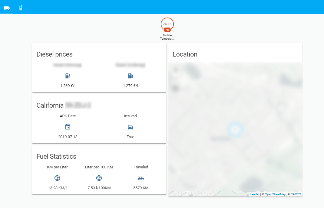Click the Diesel prices card title
The image size is (324, 208).
point(55,54)
